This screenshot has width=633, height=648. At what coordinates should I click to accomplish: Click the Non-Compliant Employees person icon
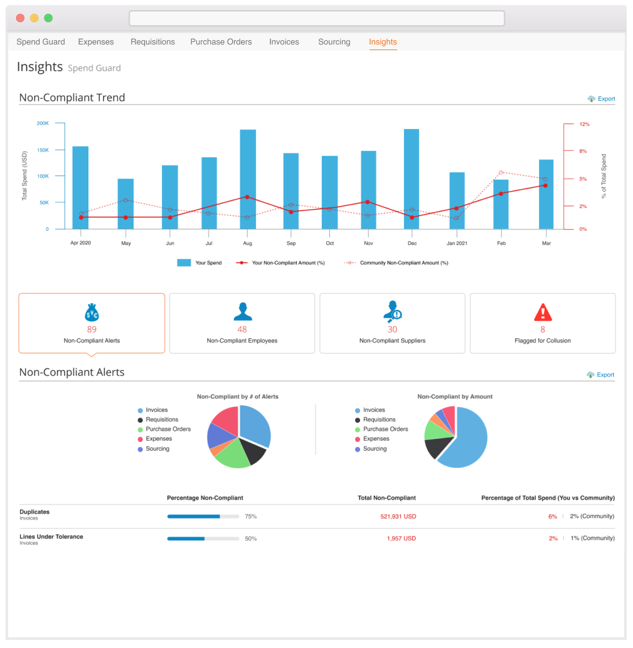242,311
